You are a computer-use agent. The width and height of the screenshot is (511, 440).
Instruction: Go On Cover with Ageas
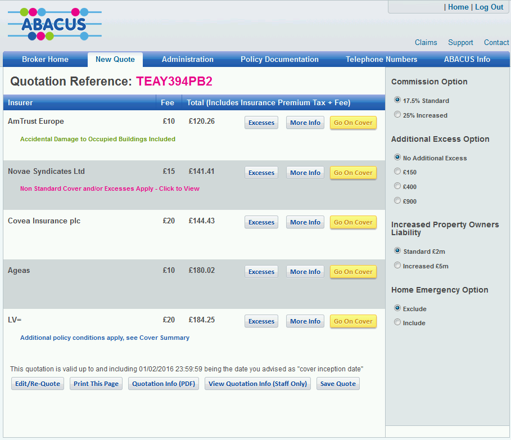[353, 272]
